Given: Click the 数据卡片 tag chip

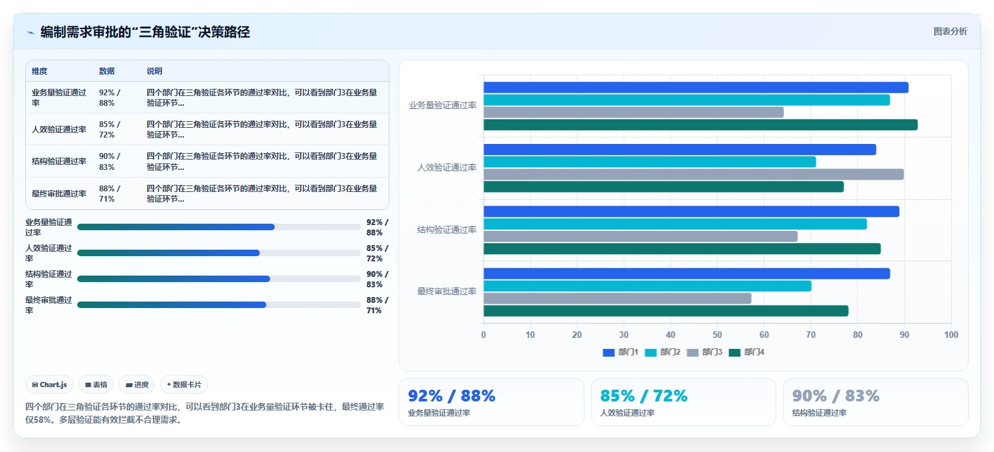Looking at the screenshot, I should tap(184, 385).
